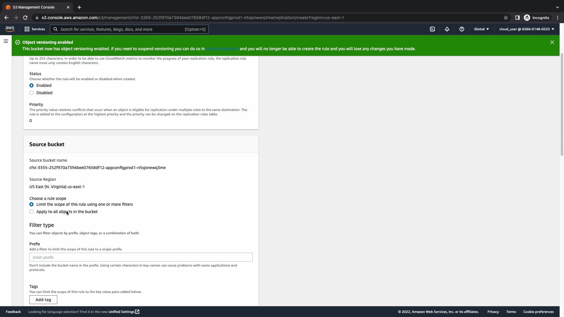Expand the Chrome tab search chevron

click(x=557, y=7)
